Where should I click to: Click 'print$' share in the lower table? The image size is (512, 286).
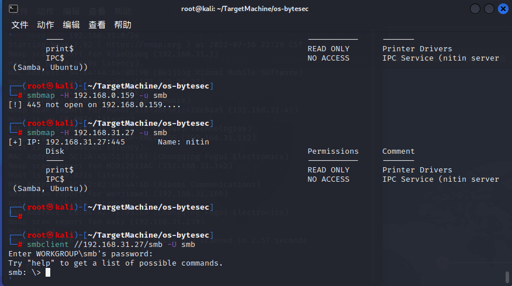coord(60,170)
